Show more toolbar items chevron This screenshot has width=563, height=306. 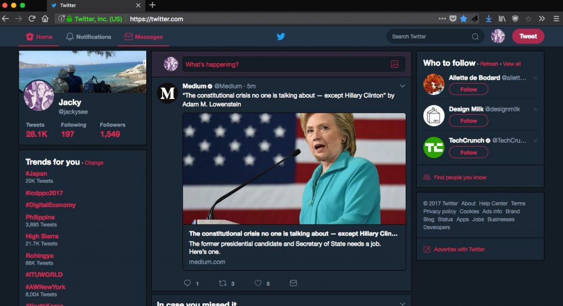click(542, 19)
